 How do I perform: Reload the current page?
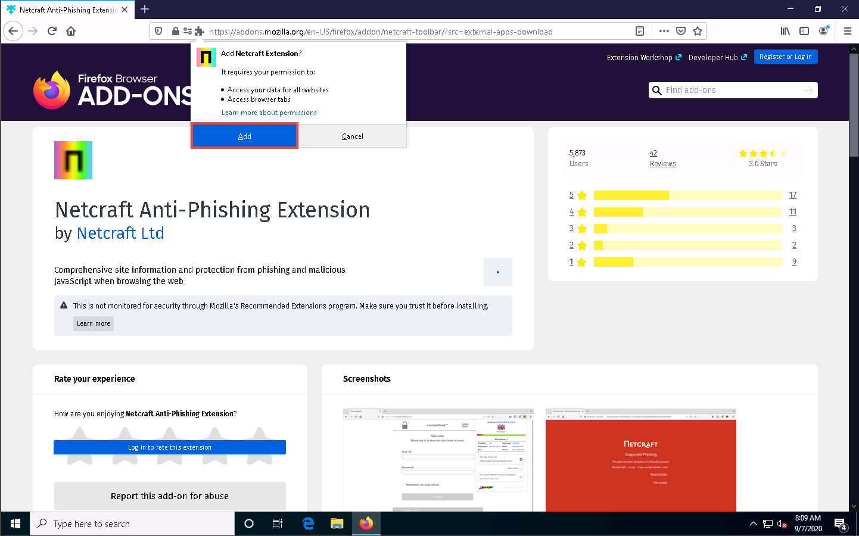52,31
